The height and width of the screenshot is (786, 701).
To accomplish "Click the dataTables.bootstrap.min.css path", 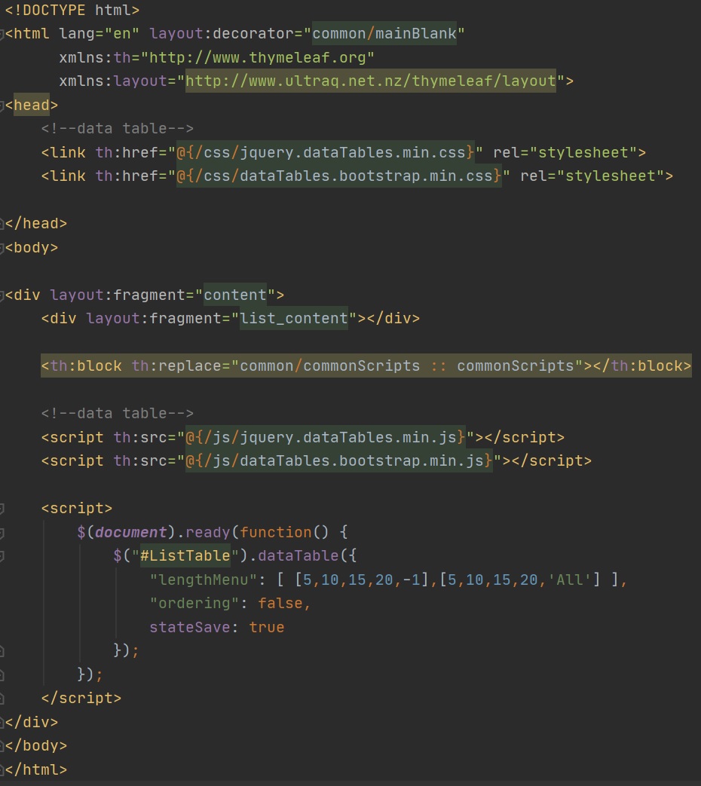I will click(338, 176).
